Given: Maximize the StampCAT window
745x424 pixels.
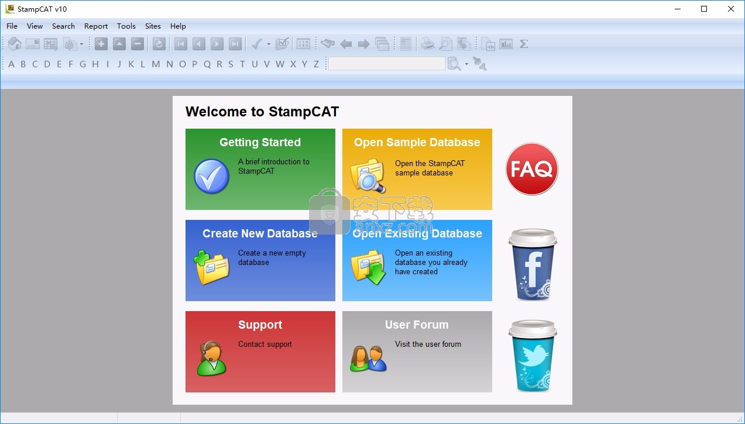Looking at the screenshot, I should point(704,9).
